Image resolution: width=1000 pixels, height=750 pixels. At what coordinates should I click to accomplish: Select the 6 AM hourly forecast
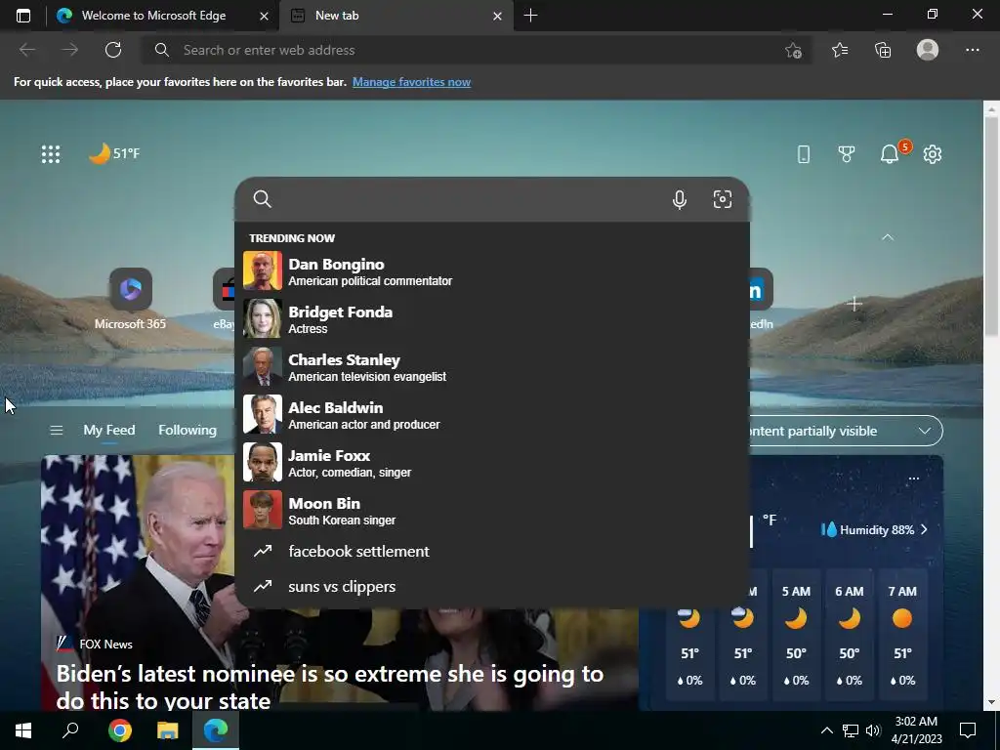849,636
